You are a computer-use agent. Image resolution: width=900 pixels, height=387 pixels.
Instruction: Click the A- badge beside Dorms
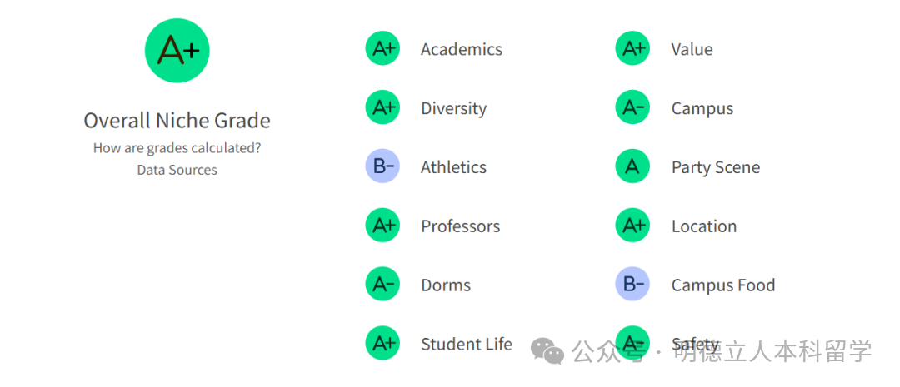point(382,285)
